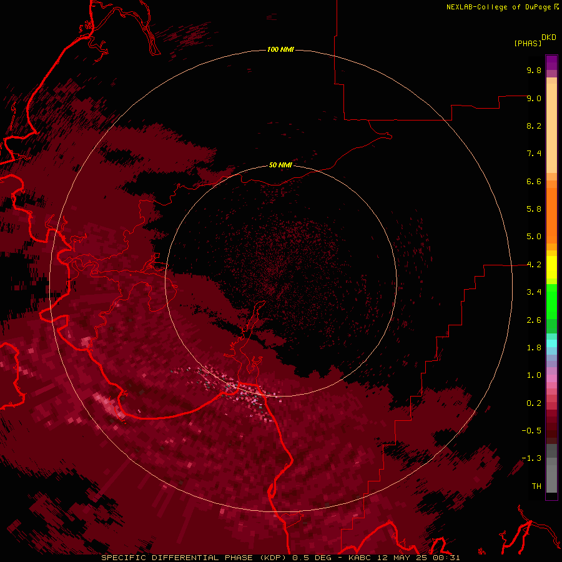Click the 0.5 DEG elevation text
The height and width of the screenshot is (562, 562).
[x=312, y=558]
